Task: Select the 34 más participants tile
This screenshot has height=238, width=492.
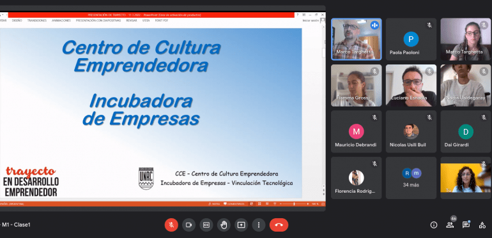Action: click(411, 178)
